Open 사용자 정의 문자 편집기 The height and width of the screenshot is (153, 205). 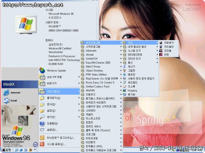[x=141, y=78]
